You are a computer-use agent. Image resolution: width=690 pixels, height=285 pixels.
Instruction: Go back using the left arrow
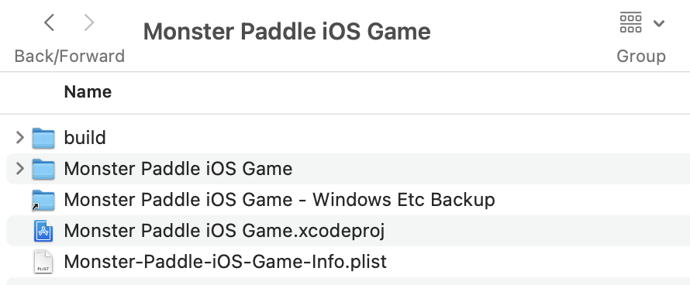coord(50,22)
